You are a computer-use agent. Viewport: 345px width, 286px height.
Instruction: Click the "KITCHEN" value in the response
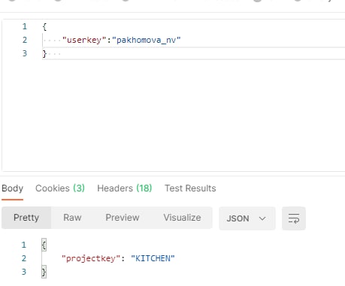pyautogui.click(x=153, y=258)
